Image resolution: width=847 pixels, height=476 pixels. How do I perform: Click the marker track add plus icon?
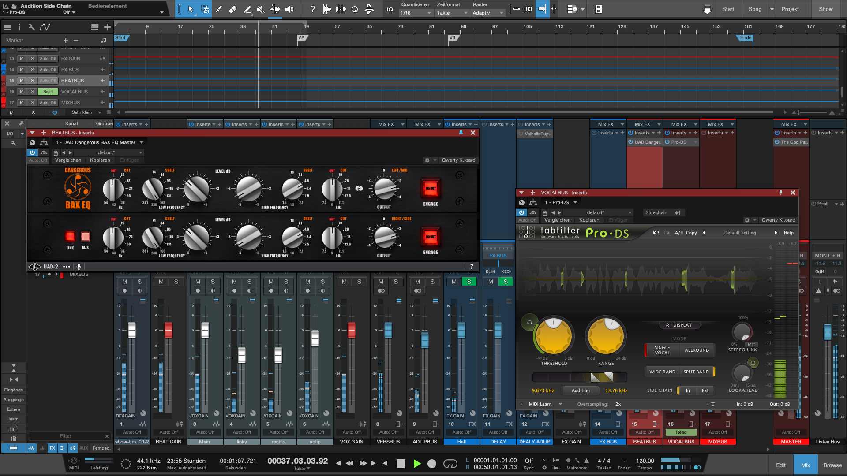(66, 40)
